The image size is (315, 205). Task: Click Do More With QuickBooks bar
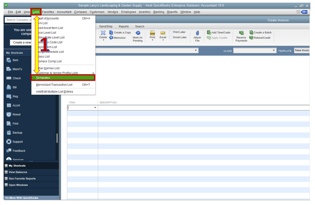(31, 198)
